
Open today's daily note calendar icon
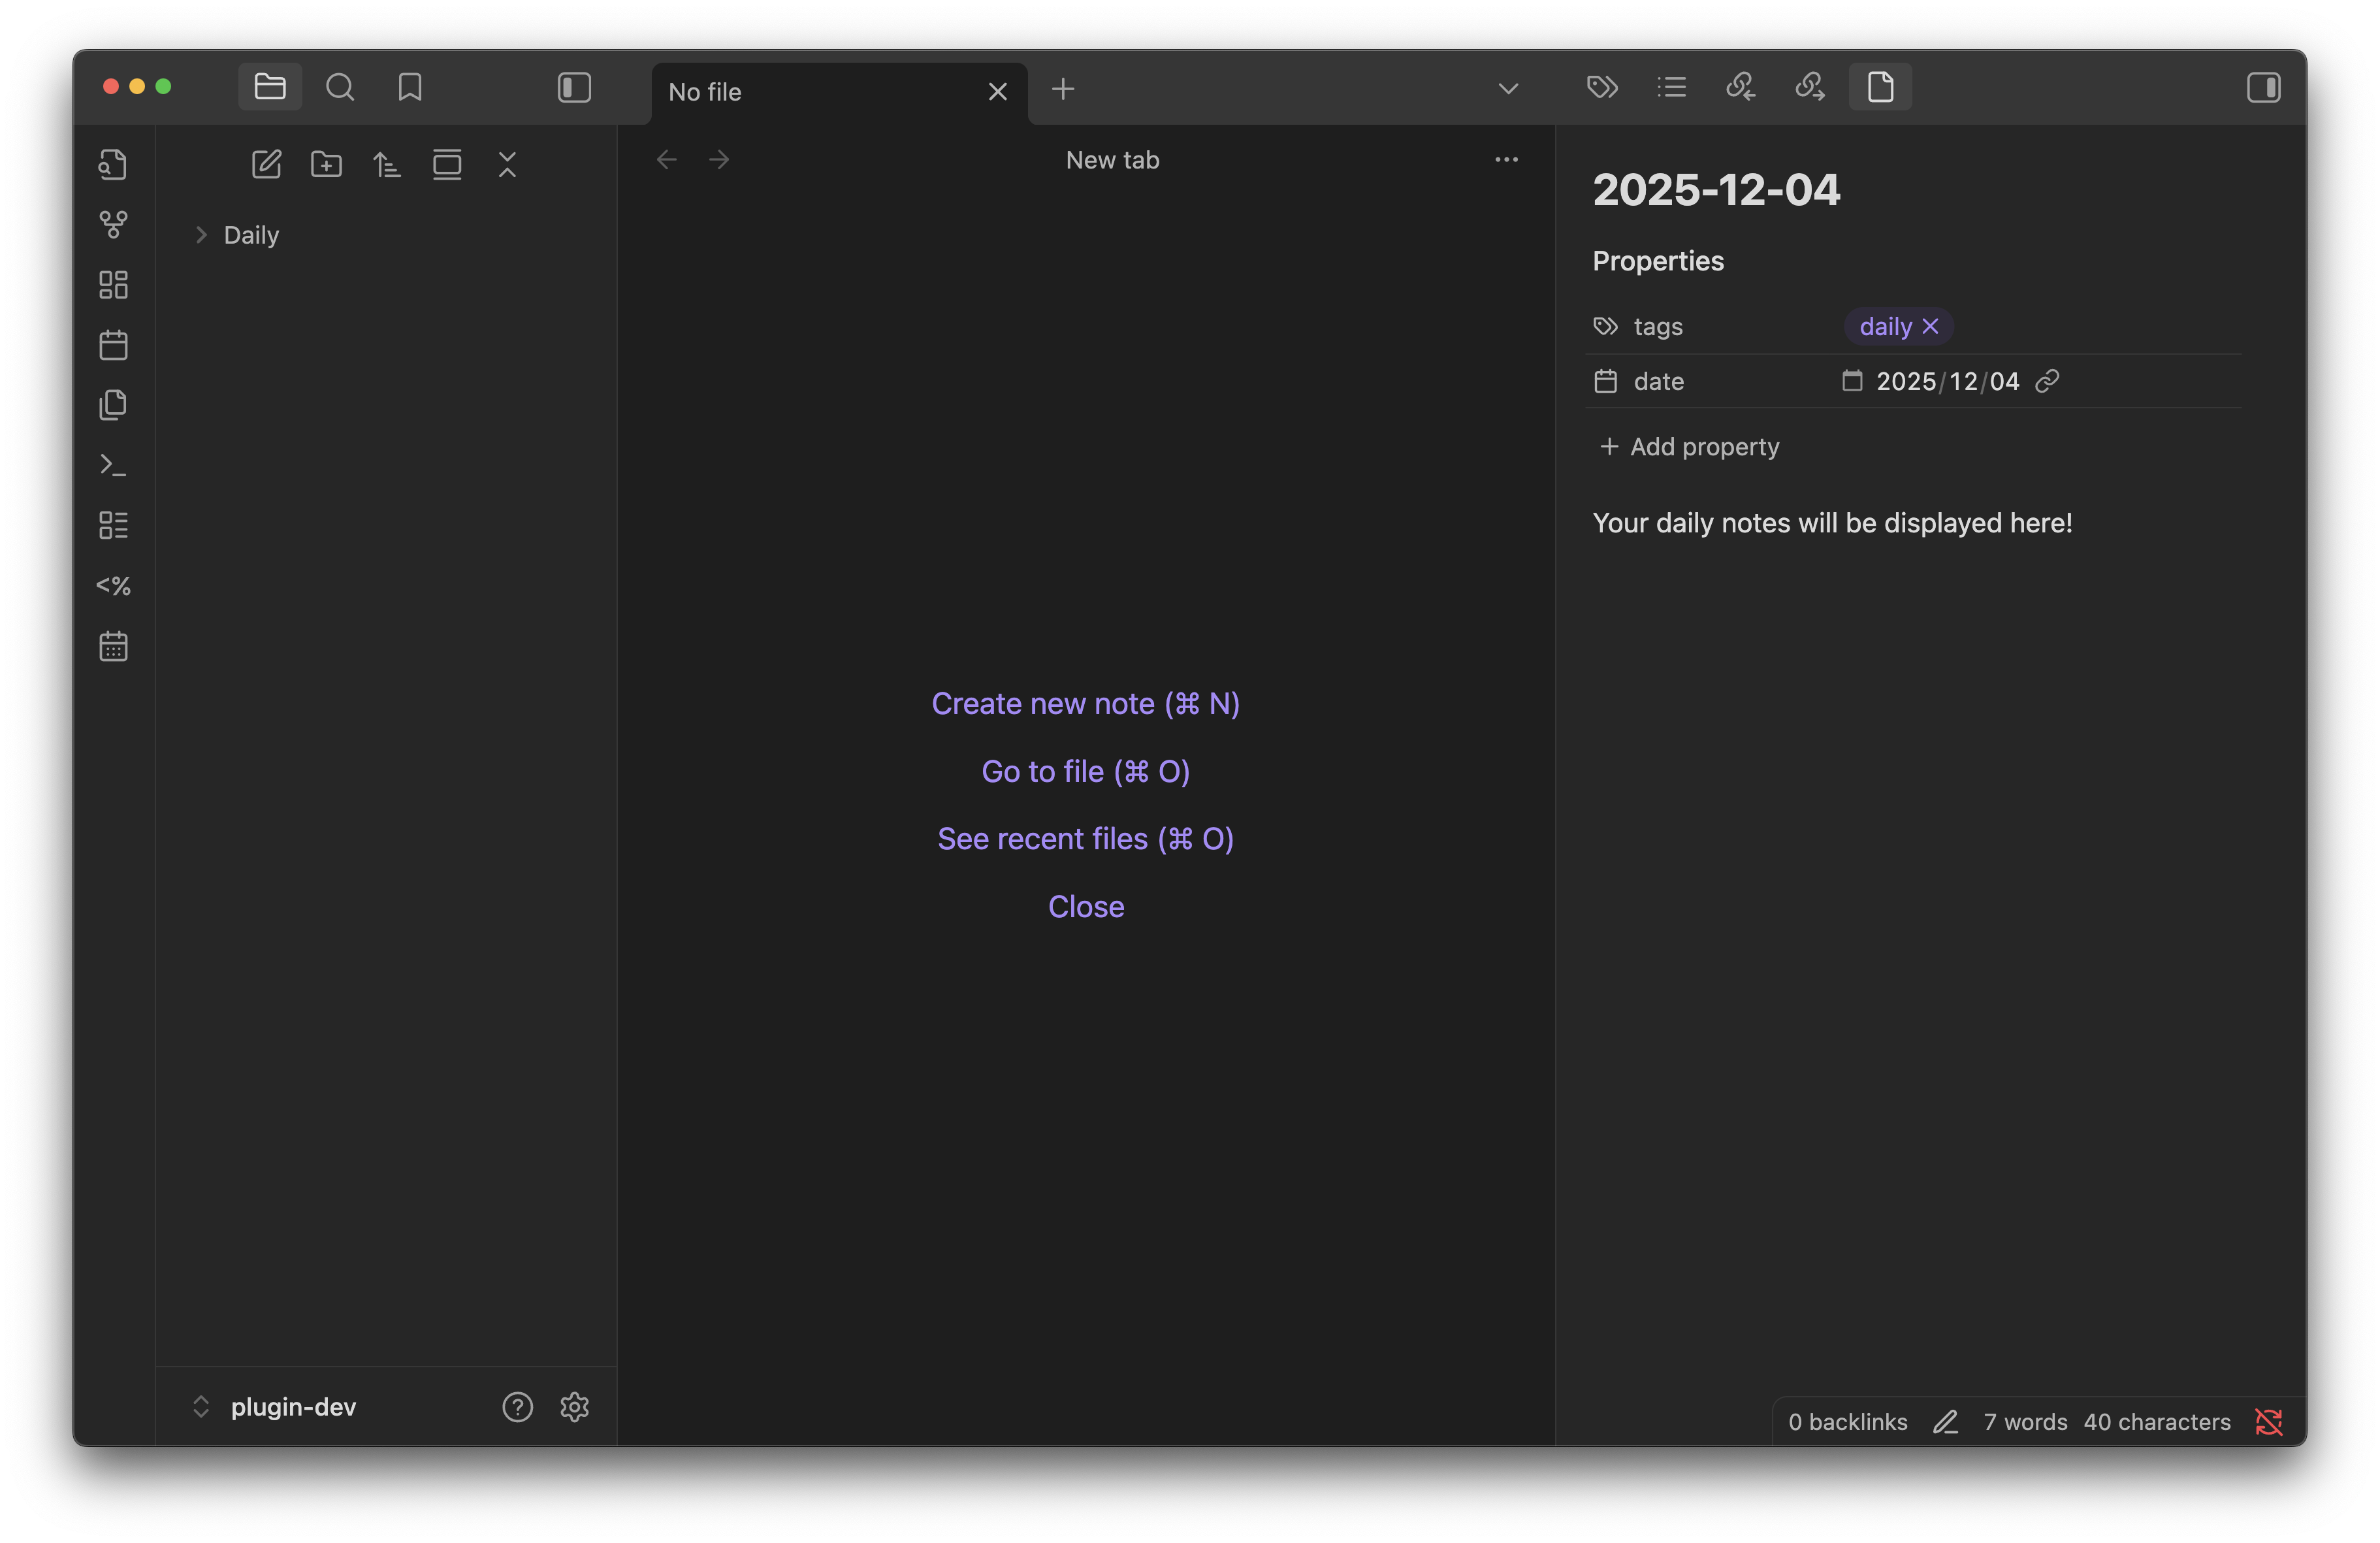[x=113, y=345]
